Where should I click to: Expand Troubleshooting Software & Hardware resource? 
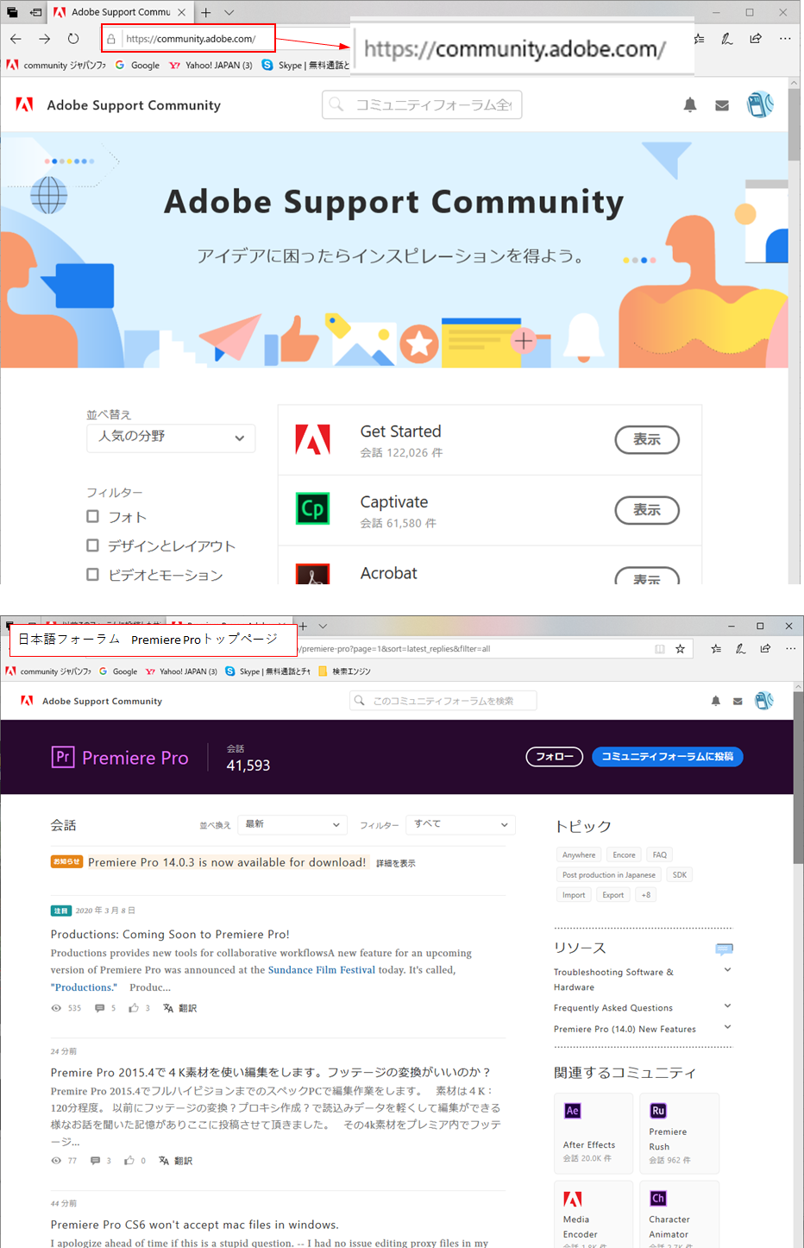727,970
